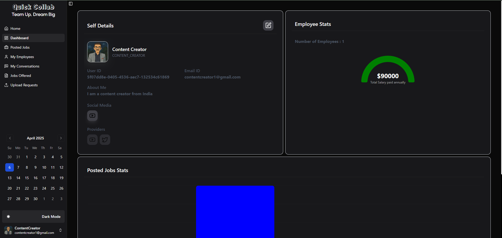Click the YouTube icon under Providers

pos(92,139)
